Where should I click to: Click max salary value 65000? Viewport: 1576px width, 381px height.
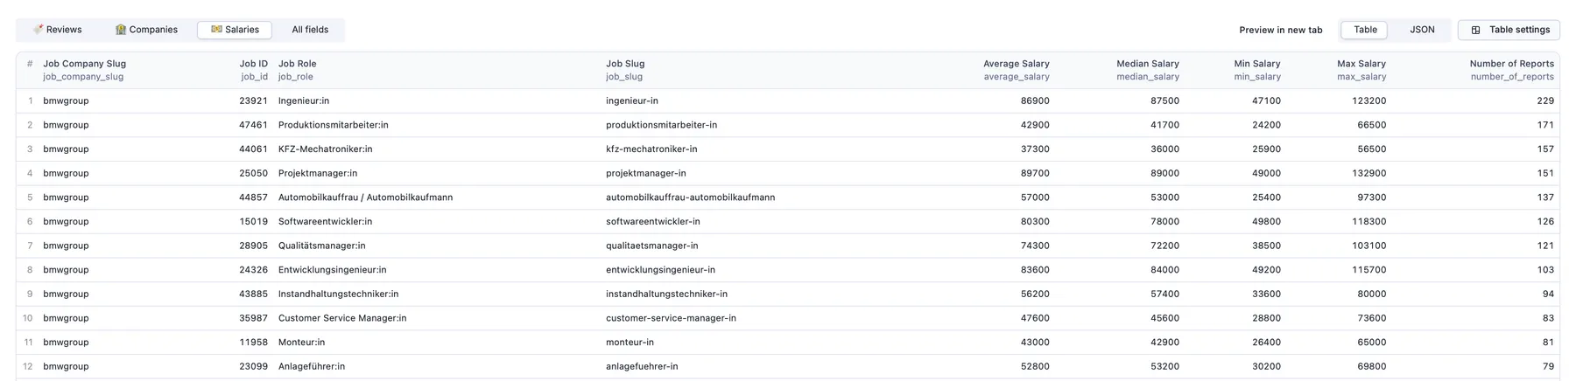(1371, 343)
